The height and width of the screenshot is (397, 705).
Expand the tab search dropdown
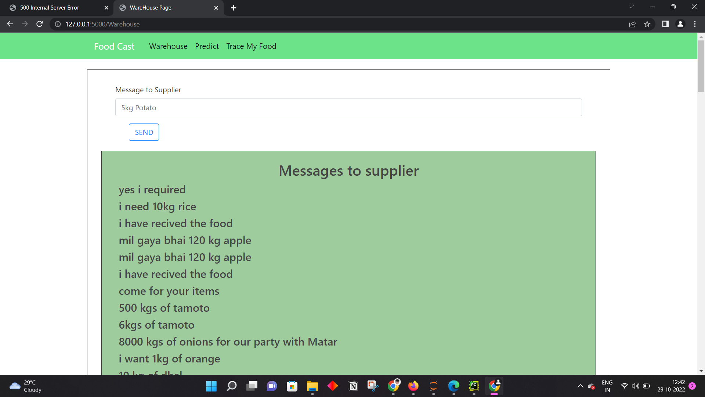(631, 7)
